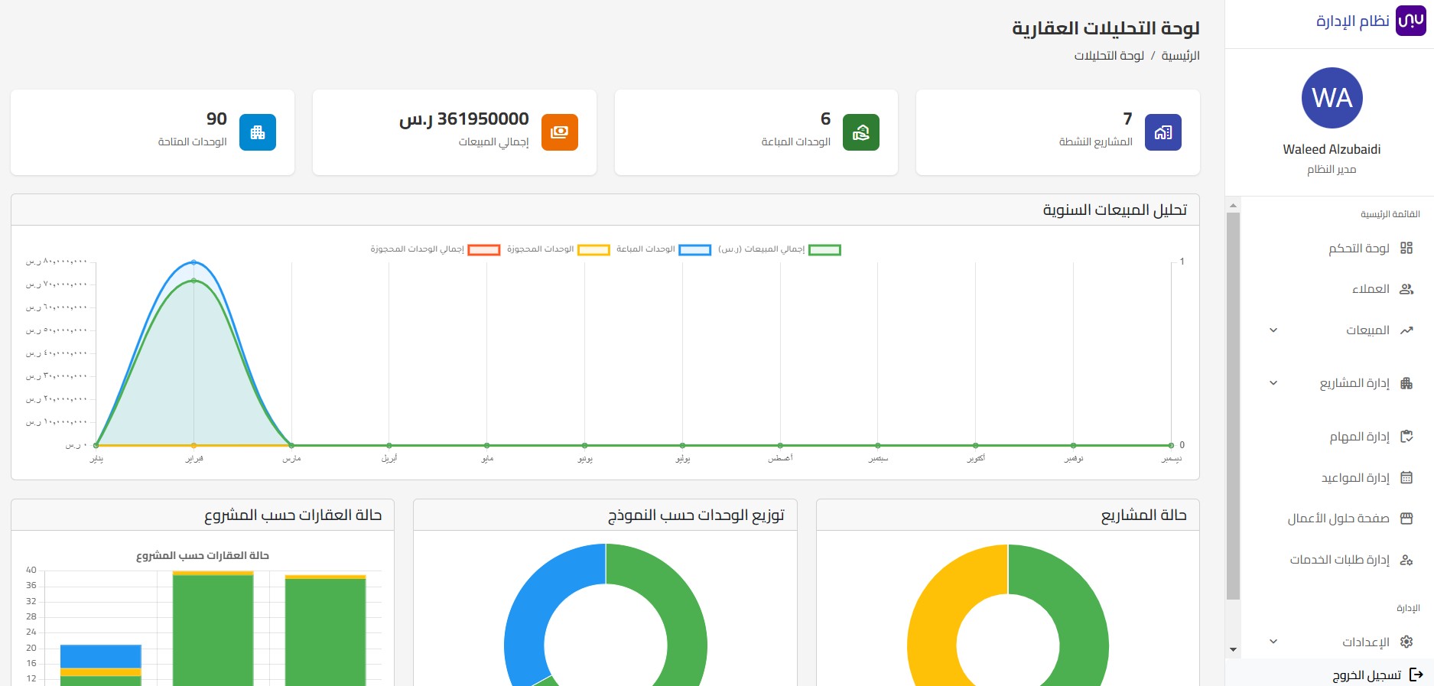Viewport: 1434px width, 686px height.
Task: Click the إدارة طلبات الخدمات icon
Action: [x=1406, y=560]
